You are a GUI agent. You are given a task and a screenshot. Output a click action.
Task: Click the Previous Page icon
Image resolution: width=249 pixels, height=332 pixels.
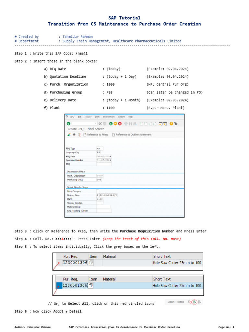pos(146,124)
